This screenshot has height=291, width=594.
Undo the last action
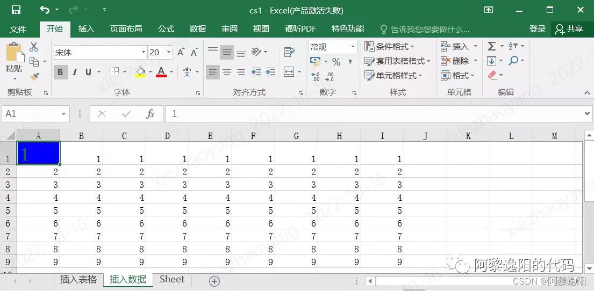pyautogui.click(x=45, y=10)
